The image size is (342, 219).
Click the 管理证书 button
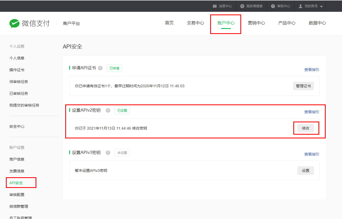(303, 86)
